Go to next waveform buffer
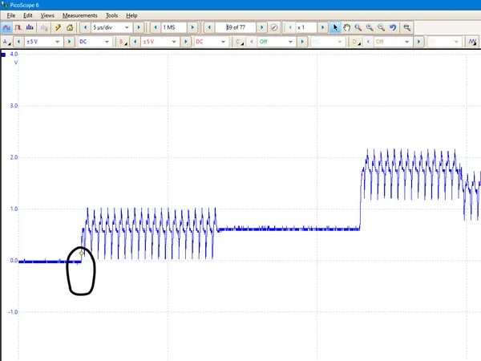Viewport: 481px width, 361px height. click(262, 27)
